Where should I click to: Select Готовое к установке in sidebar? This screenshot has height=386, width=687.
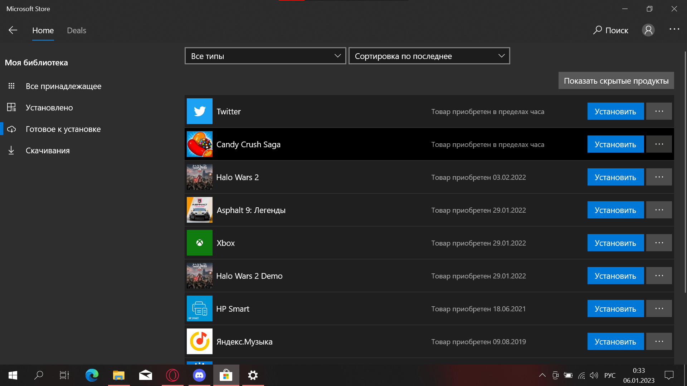63,129
